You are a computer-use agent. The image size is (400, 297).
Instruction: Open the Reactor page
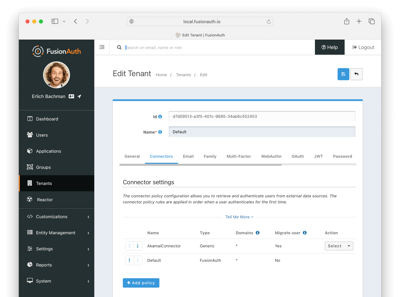45,199
